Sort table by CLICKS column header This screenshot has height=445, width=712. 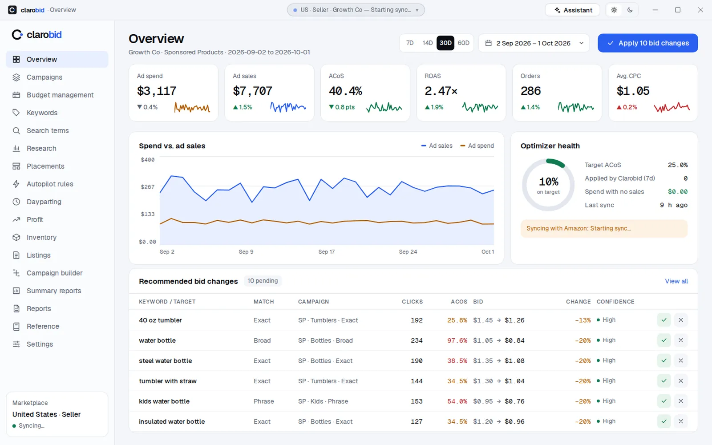413,302
